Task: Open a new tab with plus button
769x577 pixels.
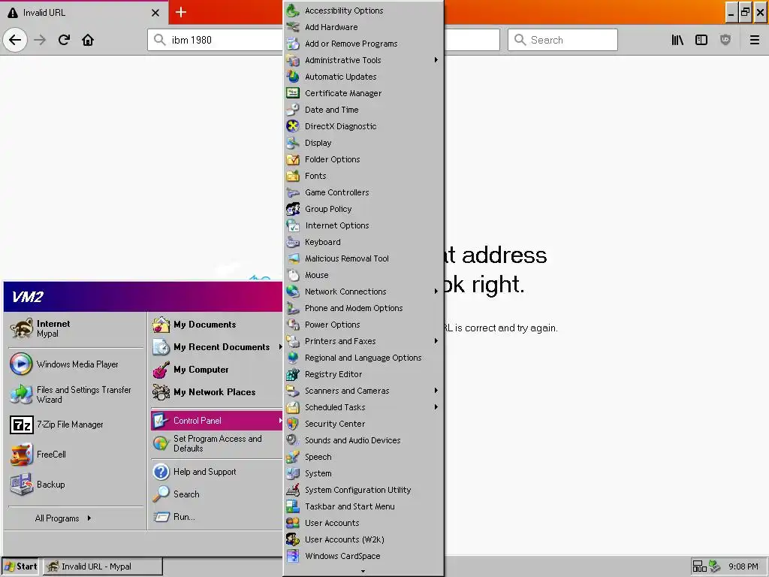Action: (181, 12)
